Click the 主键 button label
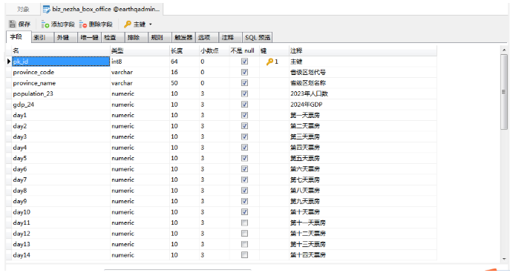The width and height of the screenshot is (510, 273). pyautogui.click(x=140, y=24)
